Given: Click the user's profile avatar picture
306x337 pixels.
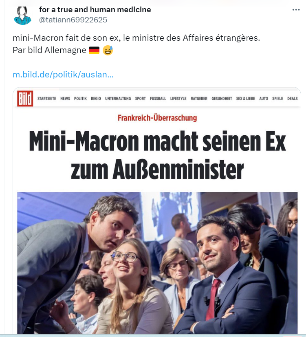Looking at the screenshot, I should pos(22,15).
